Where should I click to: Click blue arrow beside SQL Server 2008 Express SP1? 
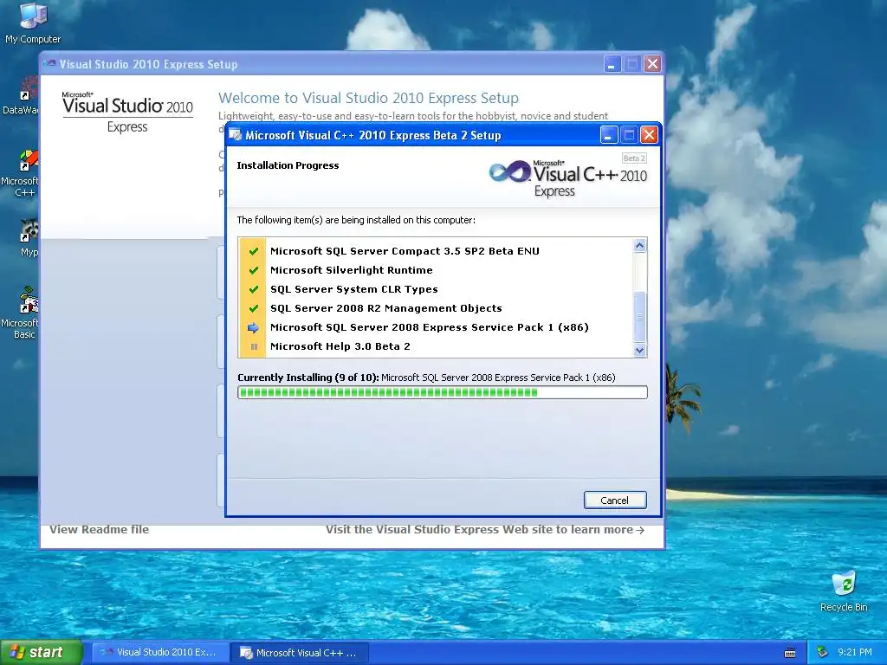(x=254, y=327)
